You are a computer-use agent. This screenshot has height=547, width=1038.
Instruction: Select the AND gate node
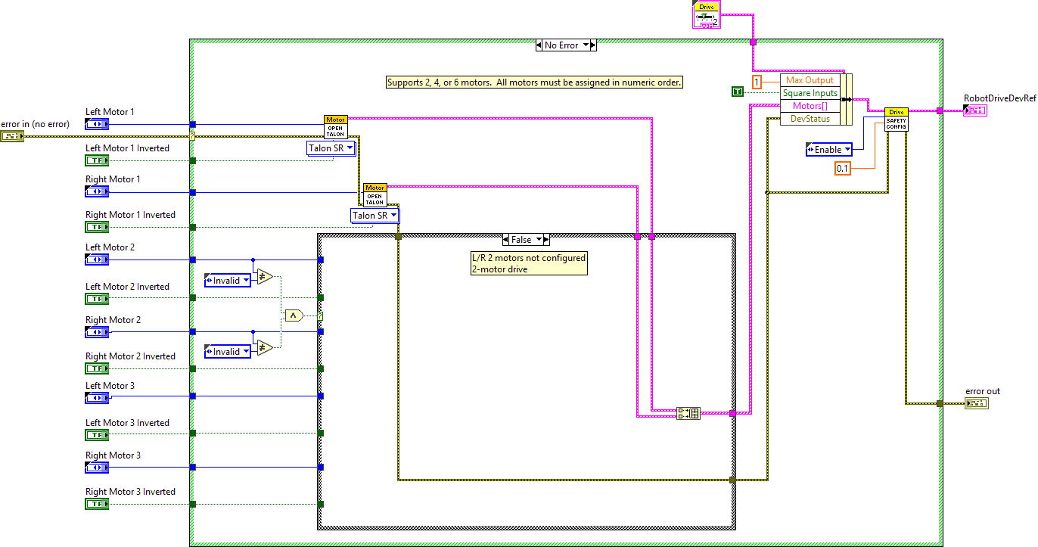click(294, 315)
